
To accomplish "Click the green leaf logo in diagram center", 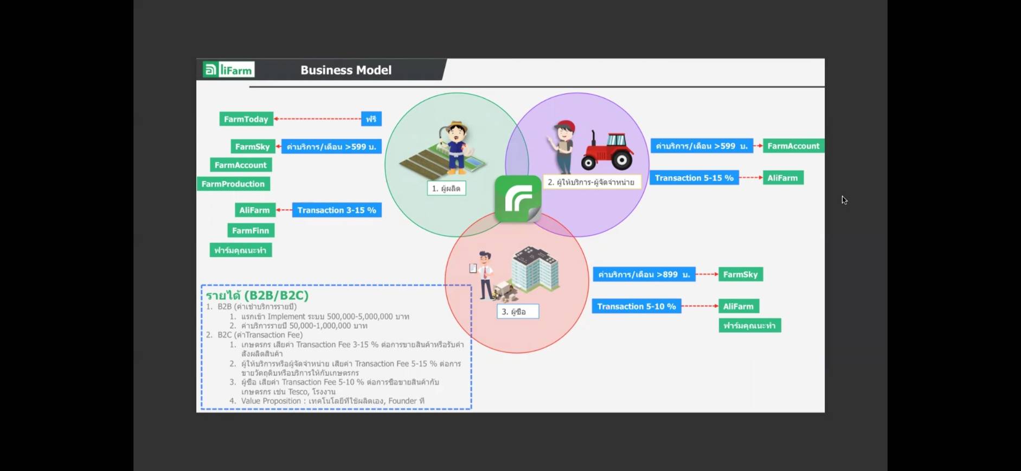I will pos(518,199).
